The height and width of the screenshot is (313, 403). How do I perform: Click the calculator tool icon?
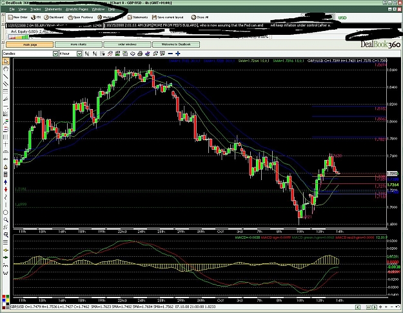pos(6,175)
